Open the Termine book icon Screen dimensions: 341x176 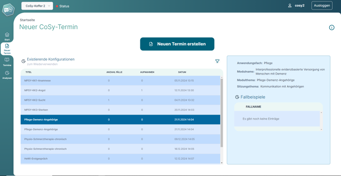tap(7, 60)
